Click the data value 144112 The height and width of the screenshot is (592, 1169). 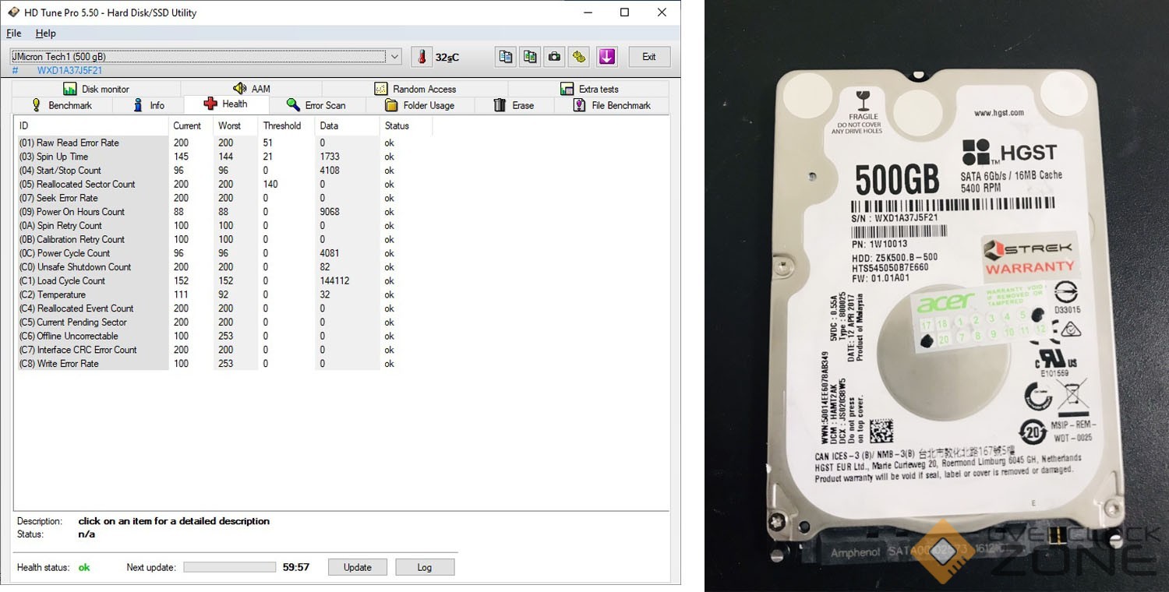pos(334,281)
